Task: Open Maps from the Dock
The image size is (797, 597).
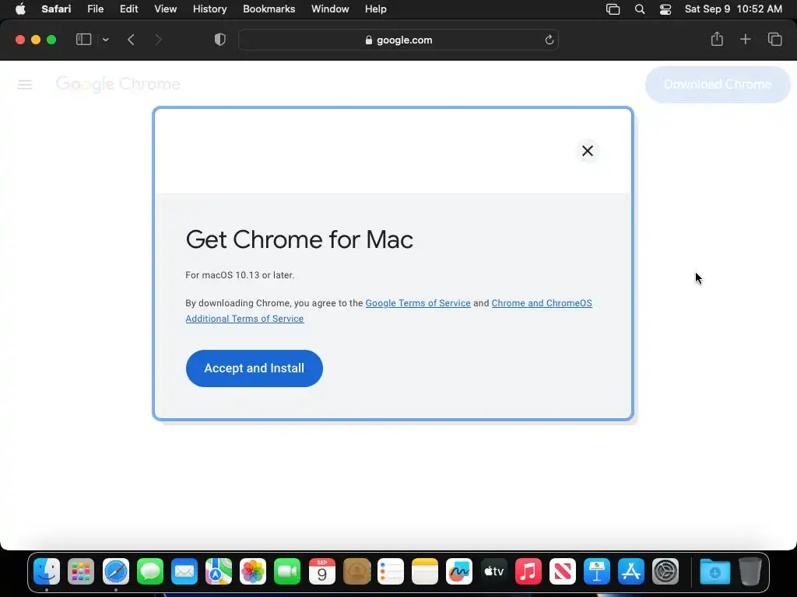Action: tap(219, 571)
